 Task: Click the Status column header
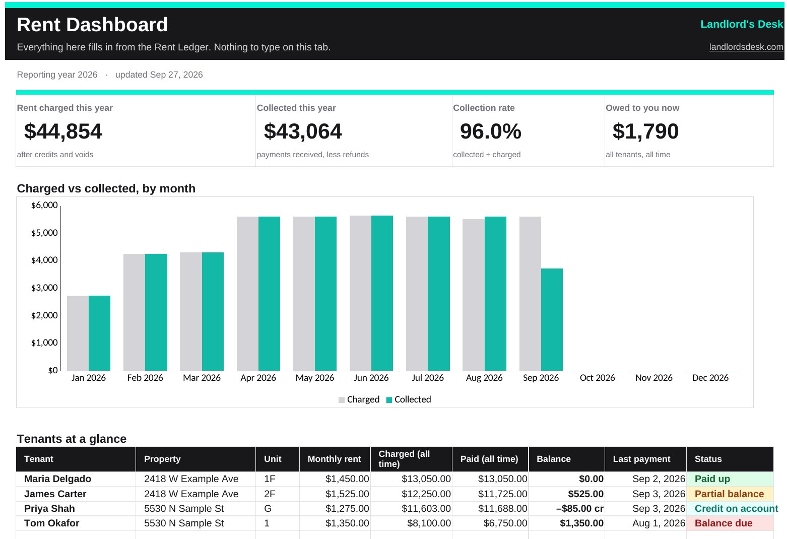pos(730,459)
